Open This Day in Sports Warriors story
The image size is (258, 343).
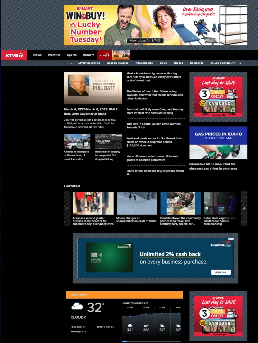coord(155,125)
